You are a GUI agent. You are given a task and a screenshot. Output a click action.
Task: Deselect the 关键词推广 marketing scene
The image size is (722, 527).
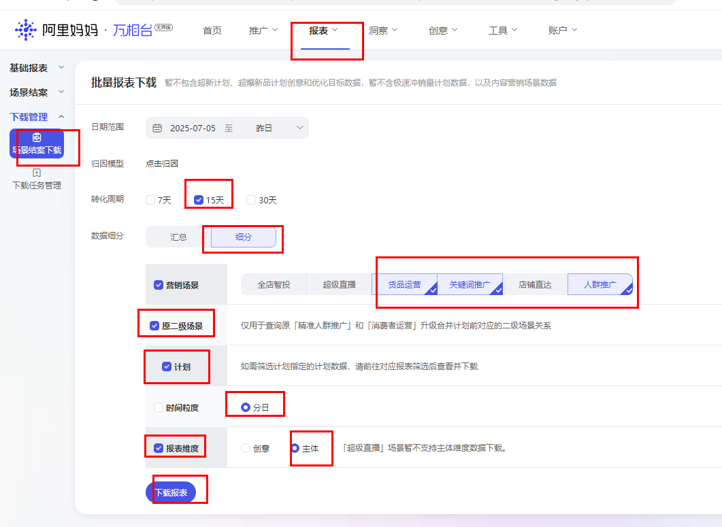[470, 284]
